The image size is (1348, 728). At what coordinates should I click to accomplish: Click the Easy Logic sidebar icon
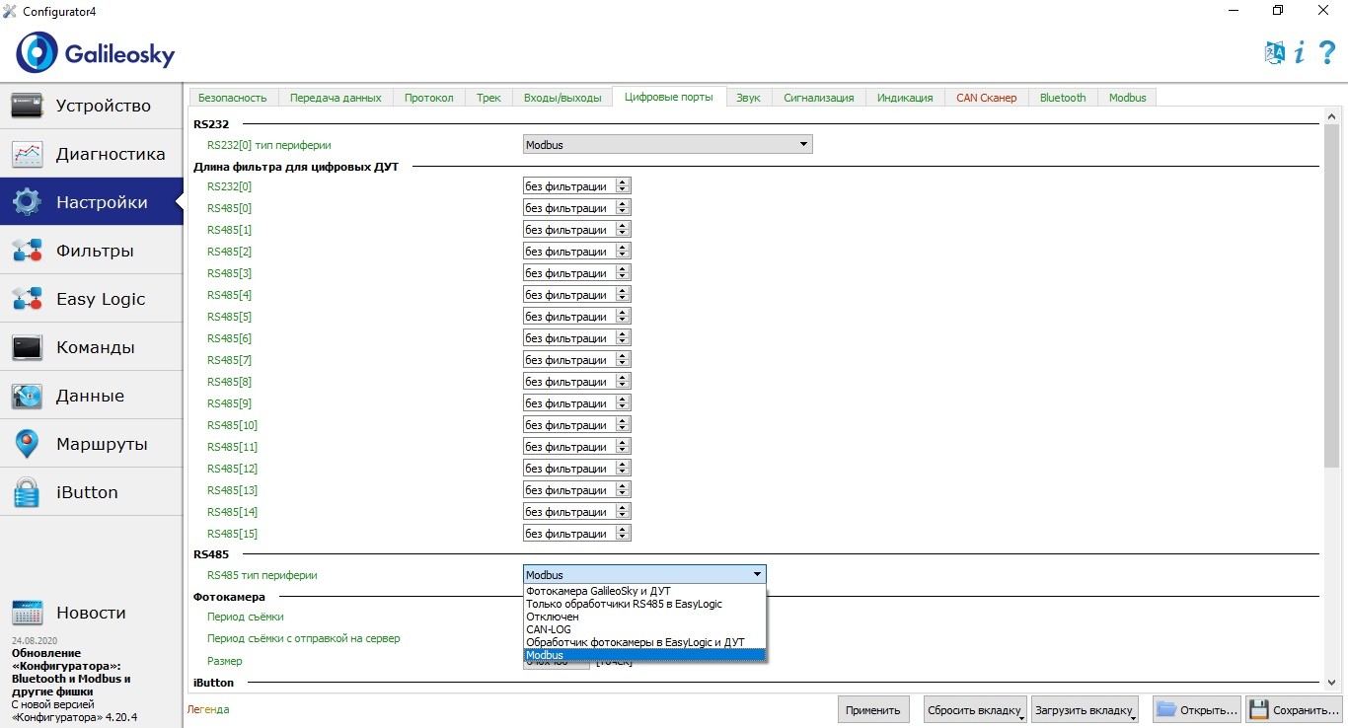(x=28, y=300)
